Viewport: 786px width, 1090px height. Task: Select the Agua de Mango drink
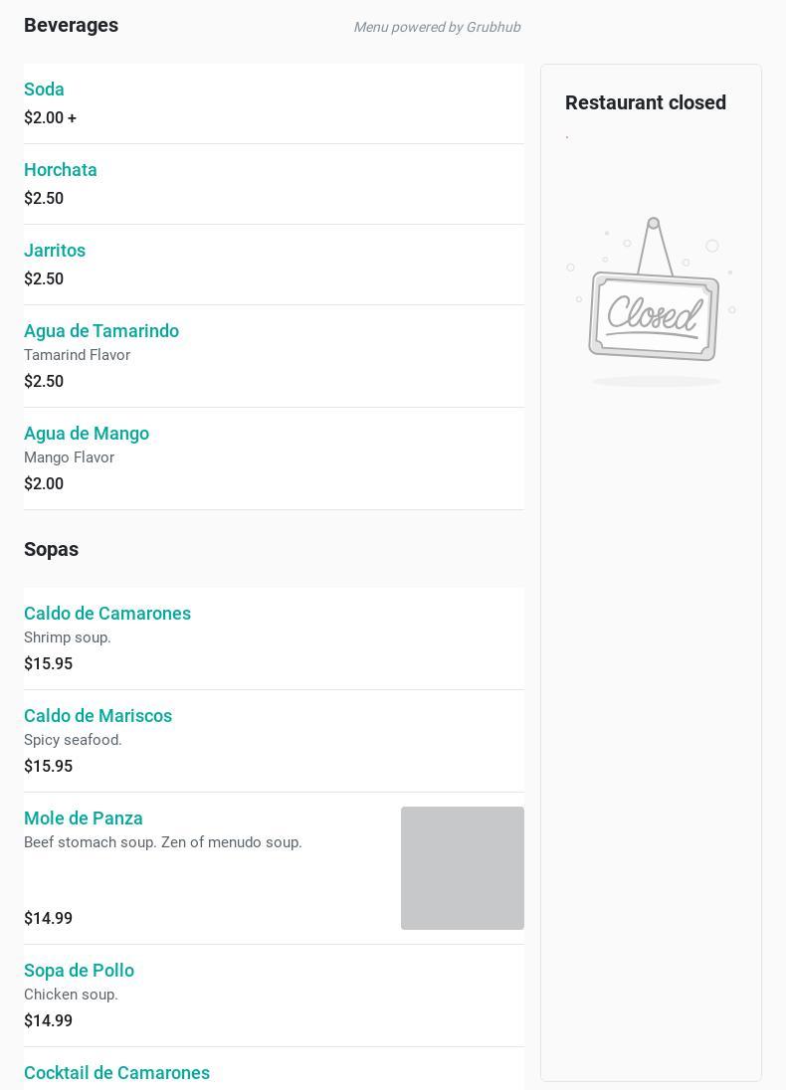tap(87, 434)
